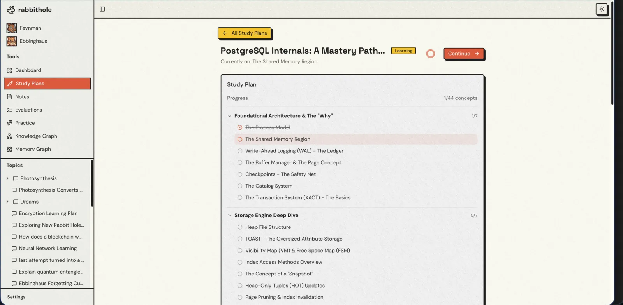Go back to All Study Plans

(245, 33)
